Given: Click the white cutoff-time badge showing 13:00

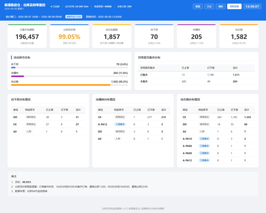Looking at the screenshot, I should click(x=74, y=17).
